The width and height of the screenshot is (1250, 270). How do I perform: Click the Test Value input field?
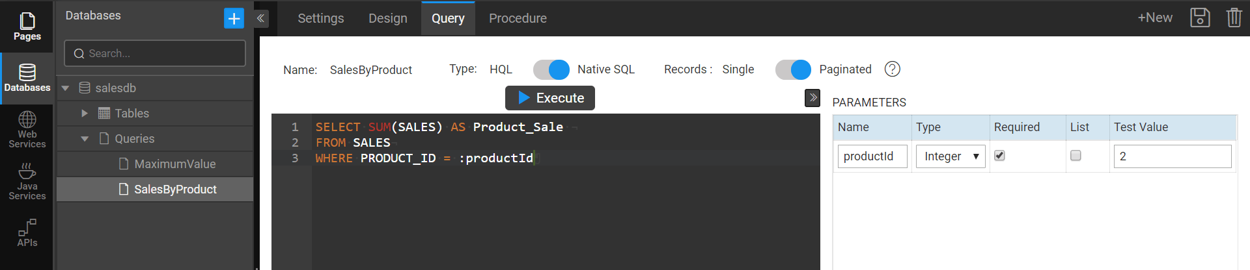tap(1172, 156)
